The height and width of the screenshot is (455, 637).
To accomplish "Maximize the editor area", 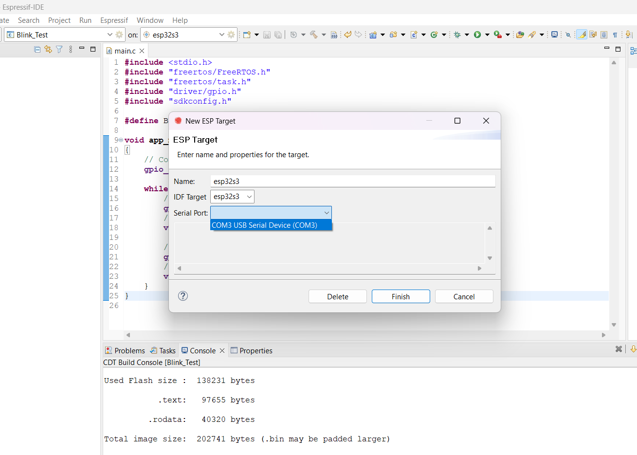I will (618, 49).
